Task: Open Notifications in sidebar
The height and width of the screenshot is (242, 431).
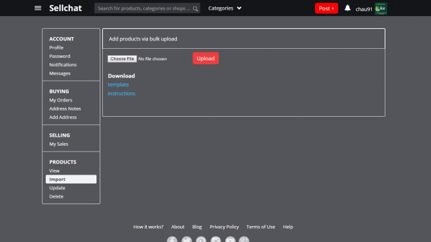Action: pyautogui.click(x=63, y=65)
